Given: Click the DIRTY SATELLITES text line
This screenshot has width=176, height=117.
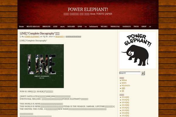Looking at the screenshot, I should click(45, 97).
